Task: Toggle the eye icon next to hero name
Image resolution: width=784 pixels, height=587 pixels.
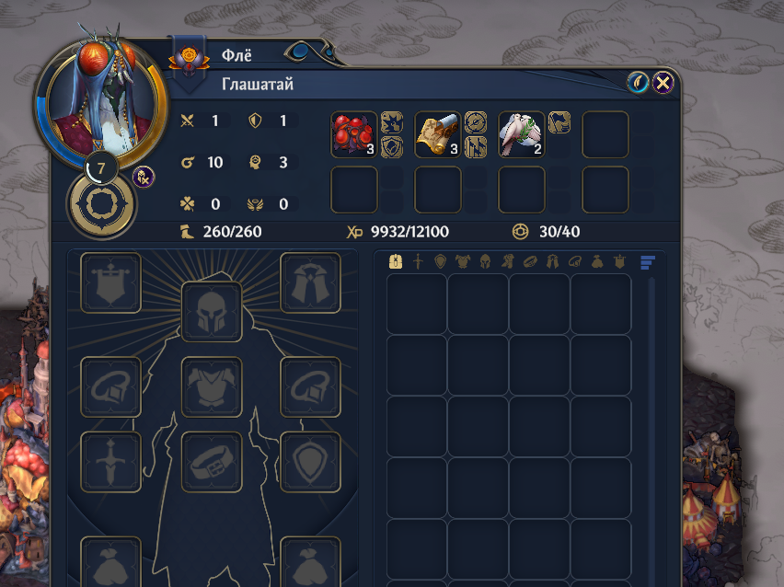Action: click(300, 51)
